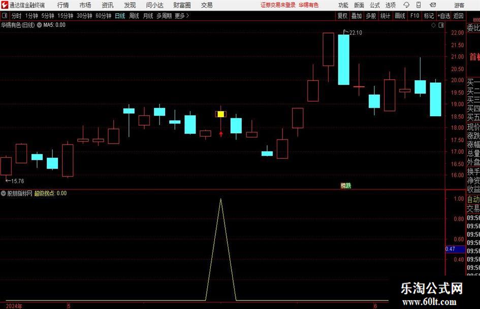
Task: Click the 22.10 high price label
Action: [x=356, y=32]
